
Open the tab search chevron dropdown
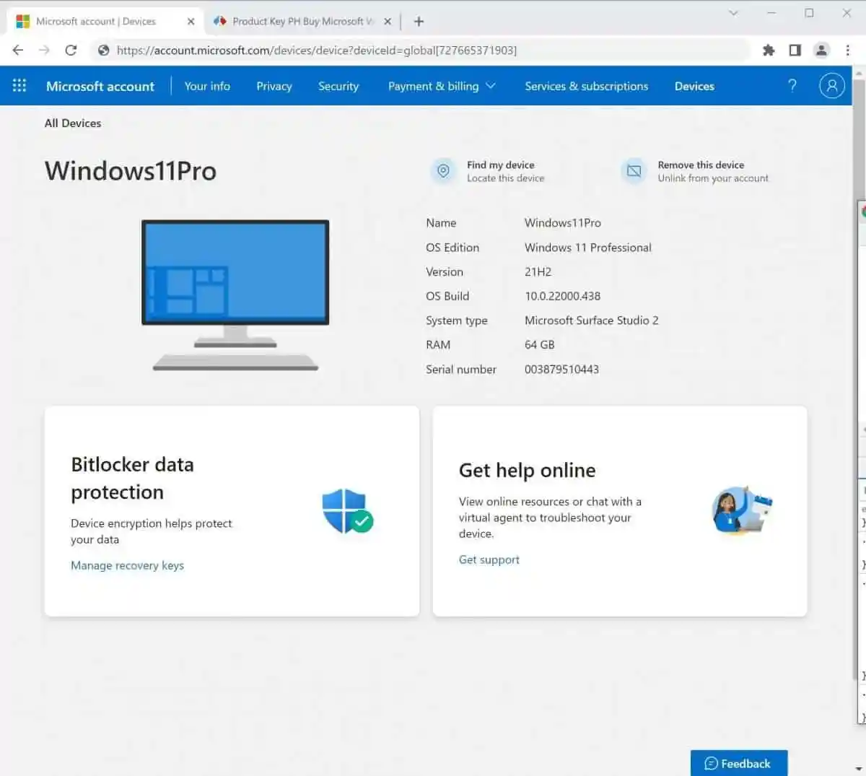coord(733,13)
